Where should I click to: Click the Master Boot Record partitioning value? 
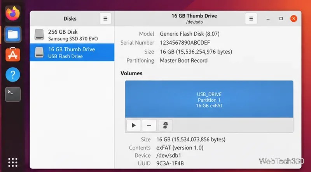(183, 61)
